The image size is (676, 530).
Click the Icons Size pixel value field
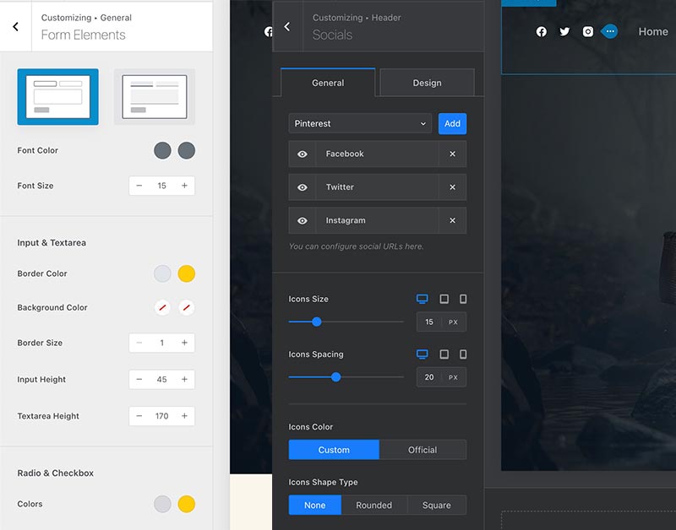coord(429,322)
